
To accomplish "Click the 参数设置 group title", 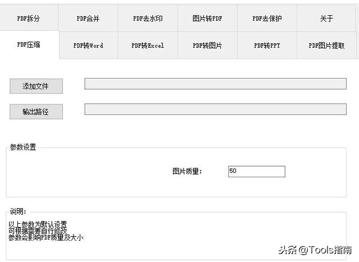I will [x=23, y=147].
